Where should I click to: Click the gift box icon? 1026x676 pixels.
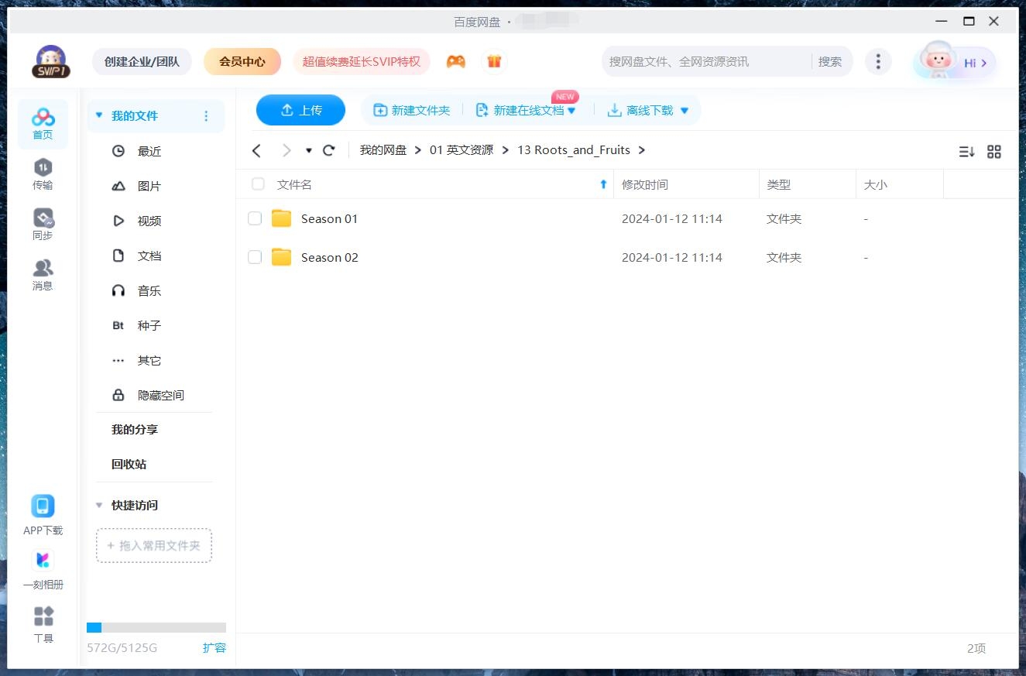494,61
